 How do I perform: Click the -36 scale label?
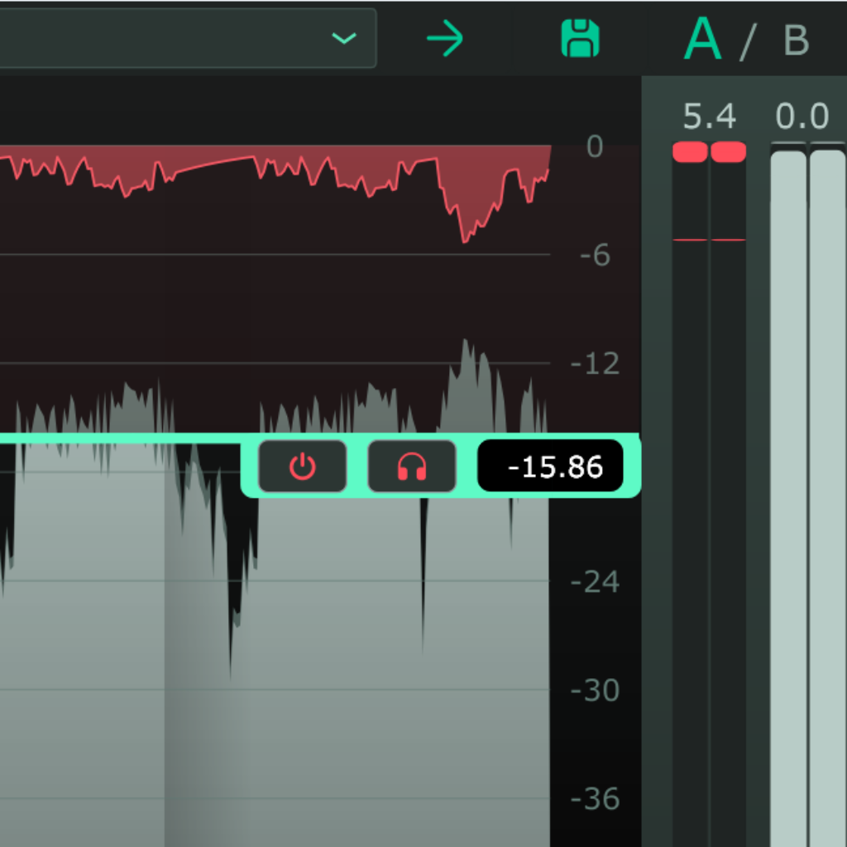[x=595, y=798]
